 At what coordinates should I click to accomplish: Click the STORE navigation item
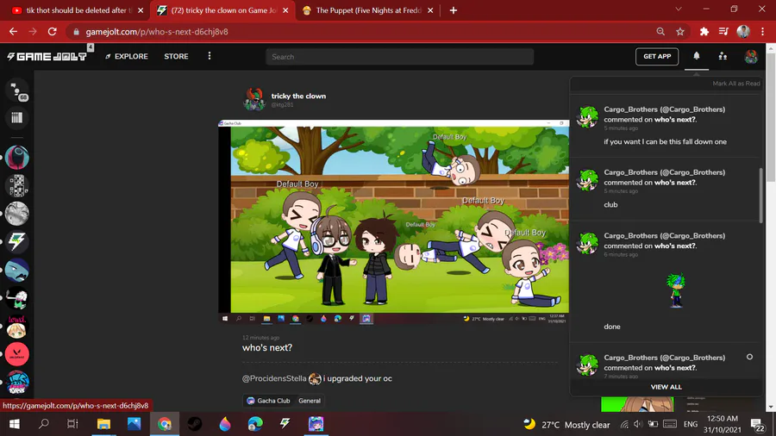176,56
